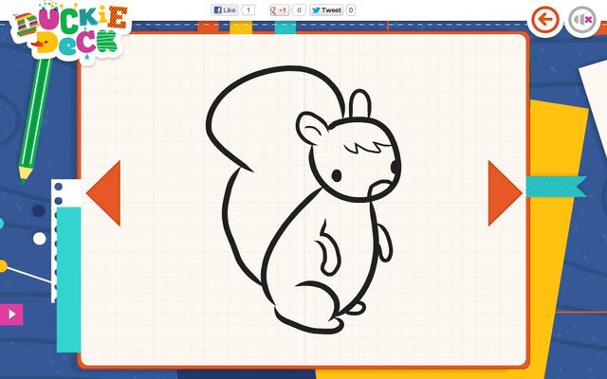The image size is (607, 379).
Task: Click the Facebook like count 1
Action: [248, 10]
